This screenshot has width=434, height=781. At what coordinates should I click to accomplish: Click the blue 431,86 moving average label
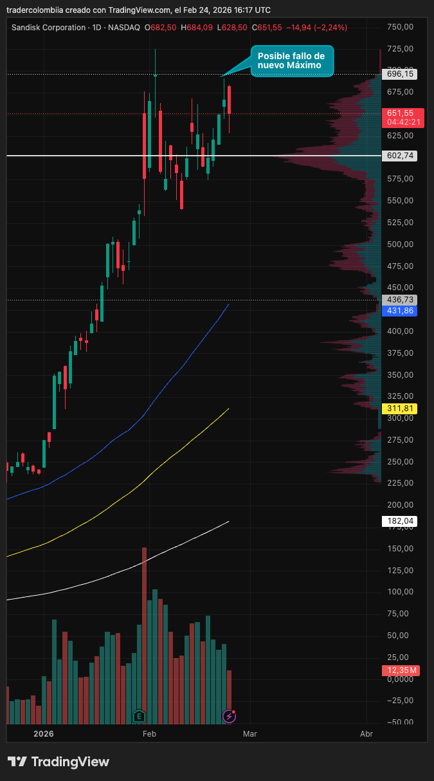(399, 311)
